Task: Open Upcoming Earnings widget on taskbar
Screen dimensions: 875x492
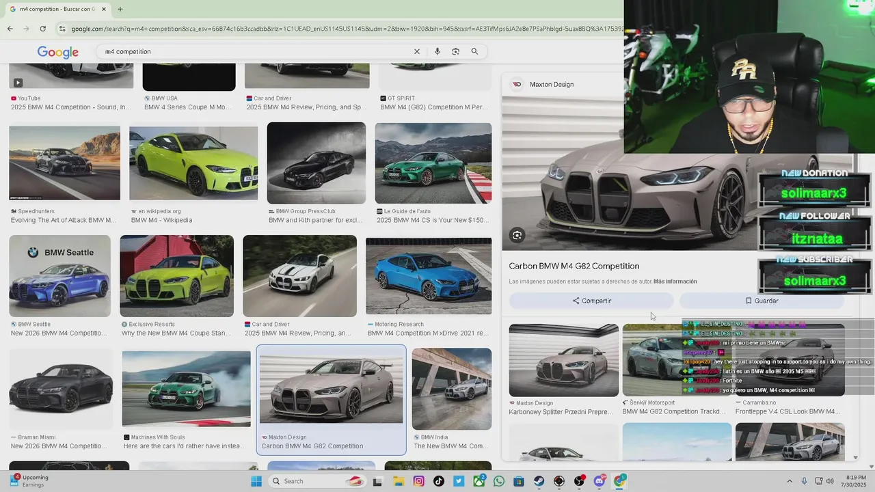Action: [29, 481]
